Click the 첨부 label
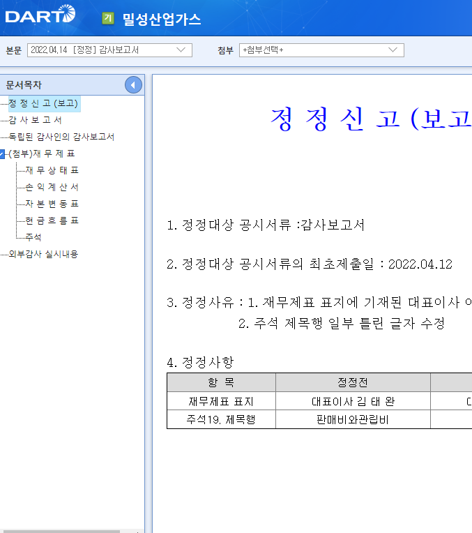The height and width of the screenshot is (533, 472). (226, 50)
